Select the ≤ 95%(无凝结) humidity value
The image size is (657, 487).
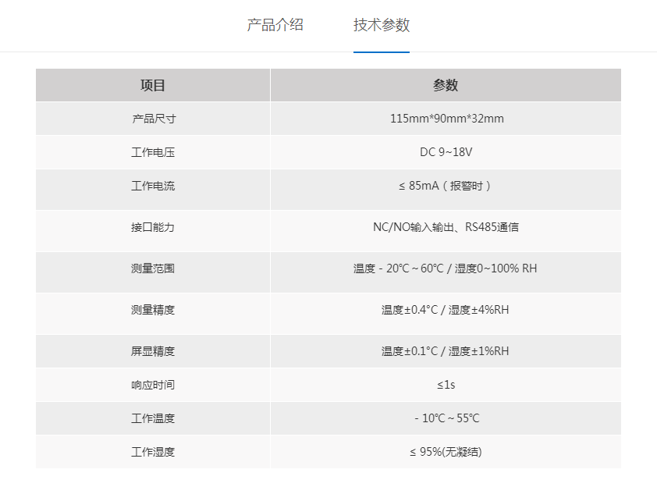coord(446,452)
